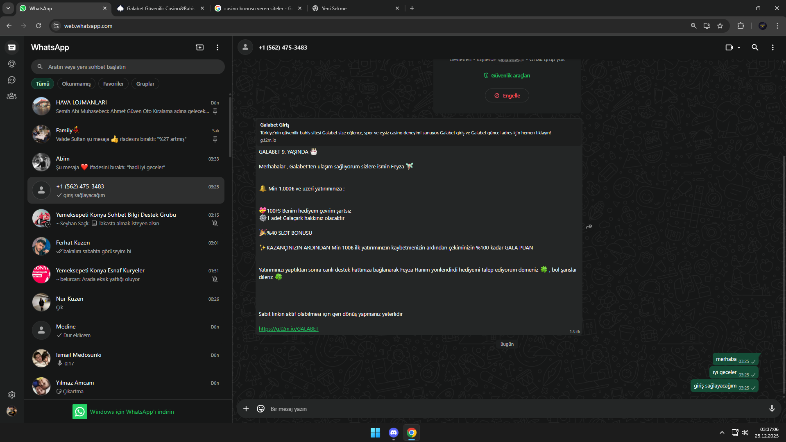786x442 pixels.
Task: Click the address bar URL
Action: (x=88, y=26)
